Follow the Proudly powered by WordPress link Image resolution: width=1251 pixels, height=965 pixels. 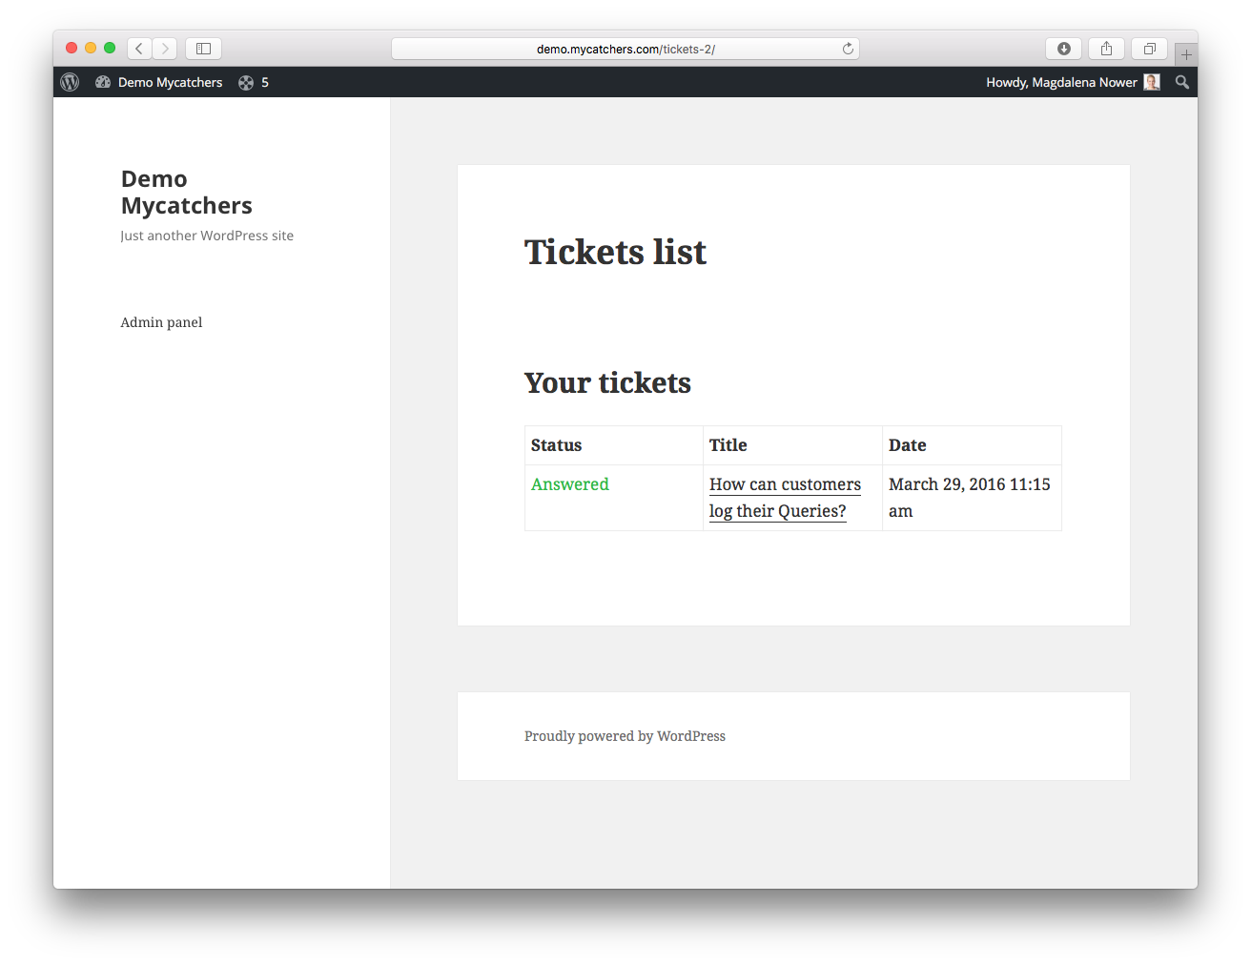625,736
